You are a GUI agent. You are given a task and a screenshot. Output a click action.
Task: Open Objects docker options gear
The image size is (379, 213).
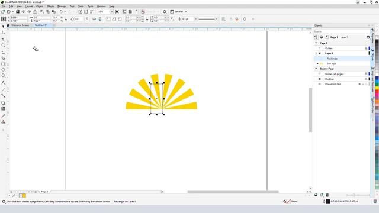368,37
